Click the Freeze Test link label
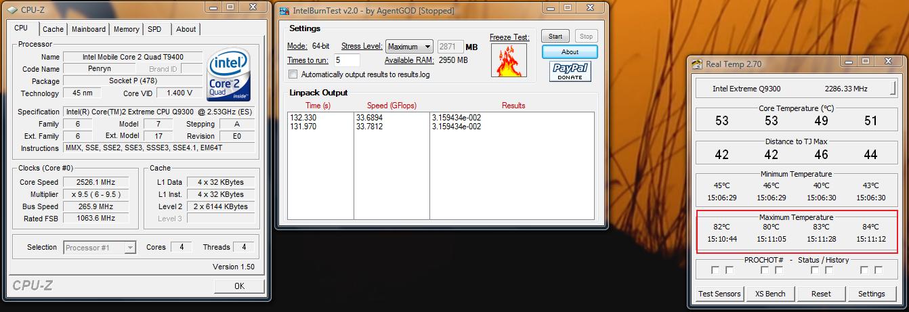The image size is (909, 312). [509, 37]
